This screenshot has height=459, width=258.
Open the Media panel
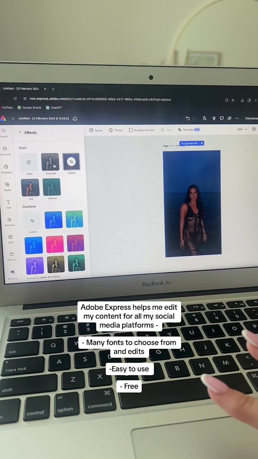point(7,186)
